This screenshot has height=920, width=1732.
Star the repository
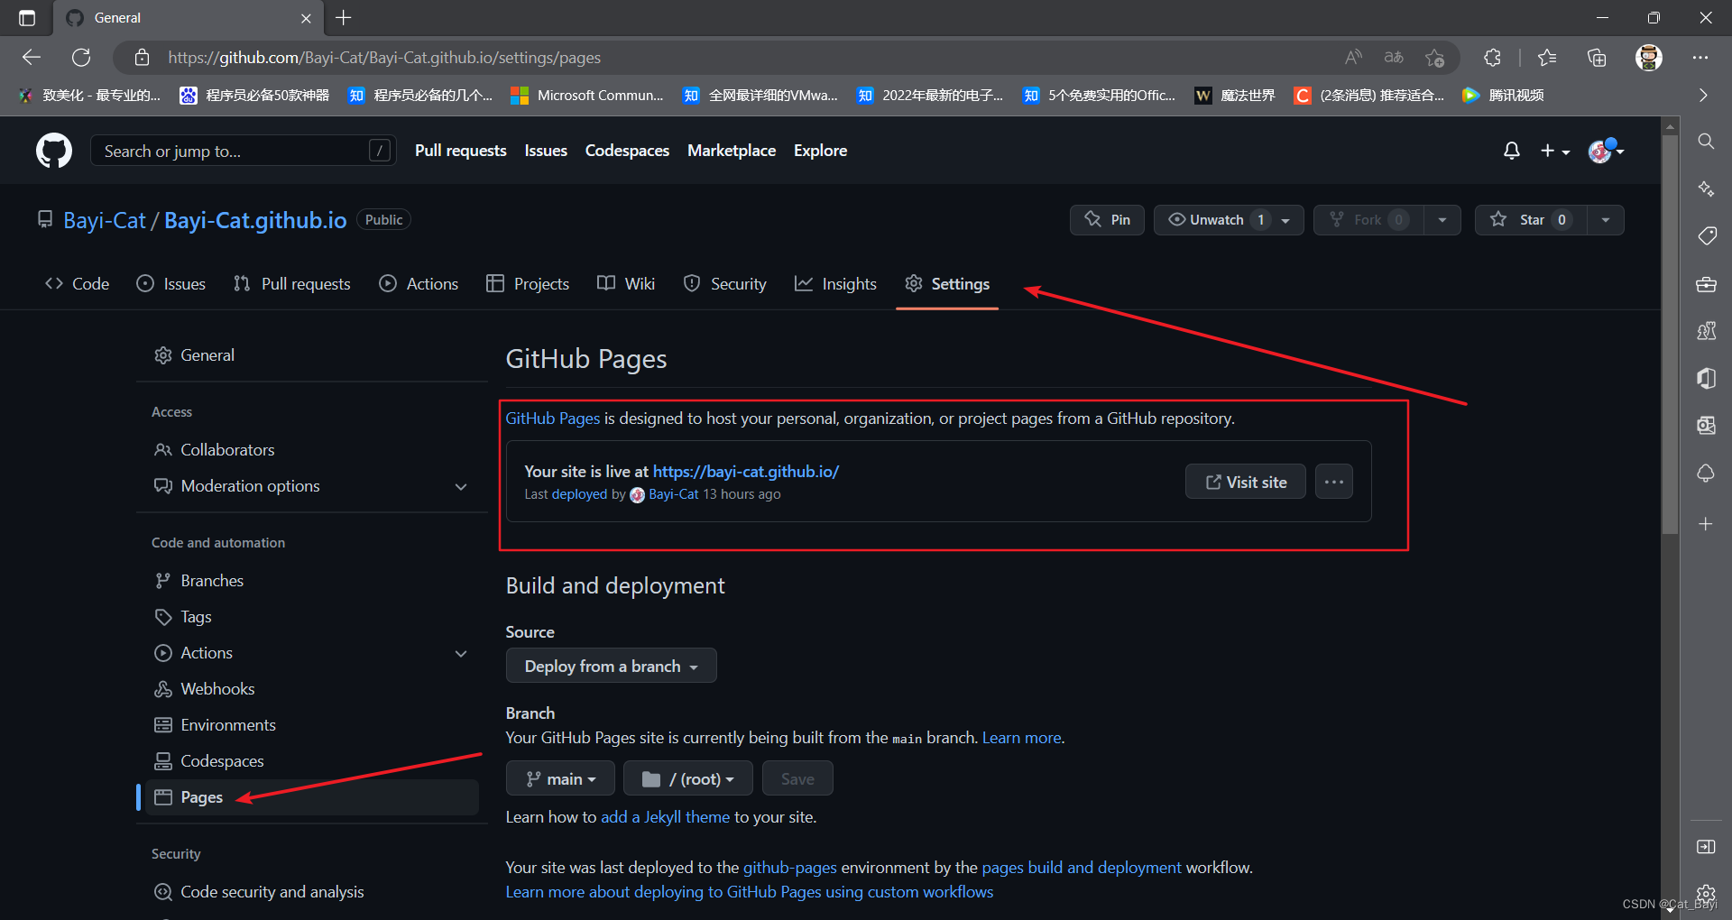pos(1531,220)
